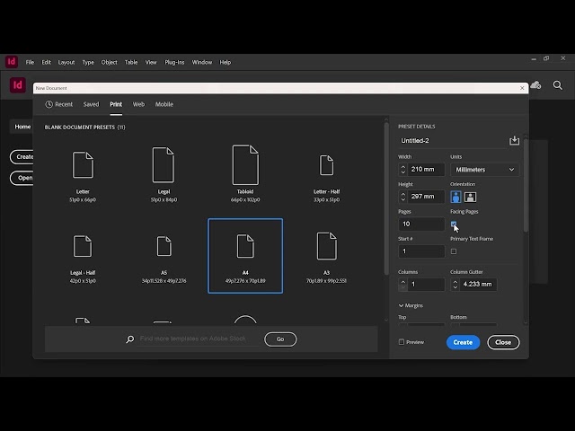Open the Type menu

pos(88,62)
